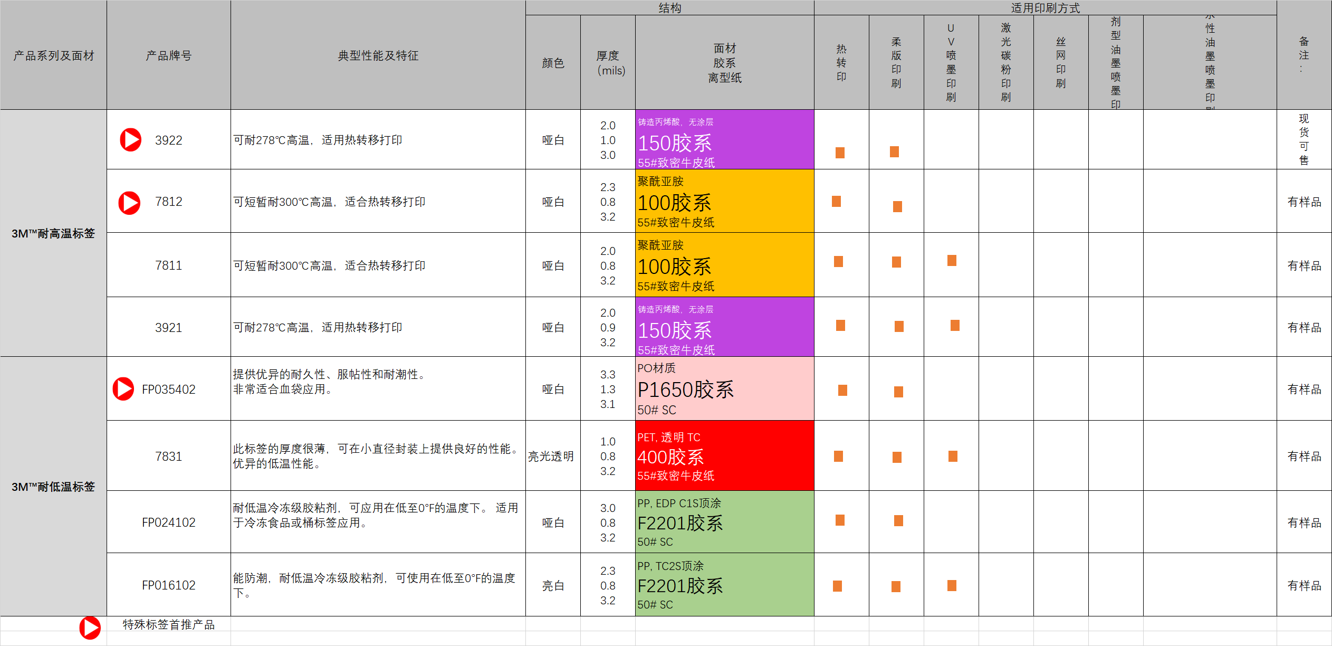
Task: Select the 产品系列及面材 header cell
Action: (53, 55)
